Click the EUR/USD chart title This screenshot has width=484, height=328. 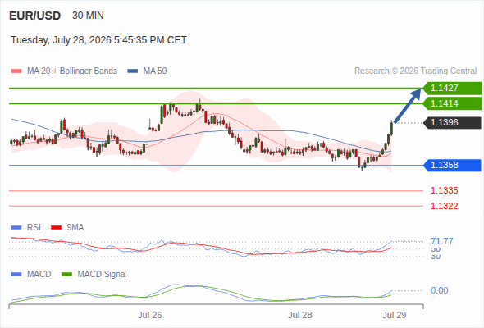tap(35, 16)
